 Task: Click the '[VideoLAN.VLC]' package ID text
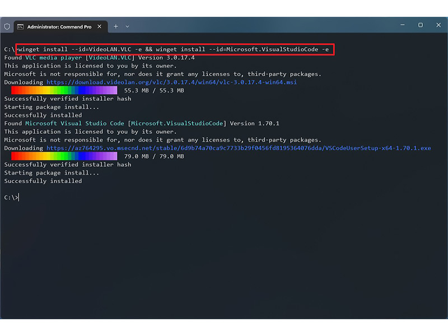(110, 58)
